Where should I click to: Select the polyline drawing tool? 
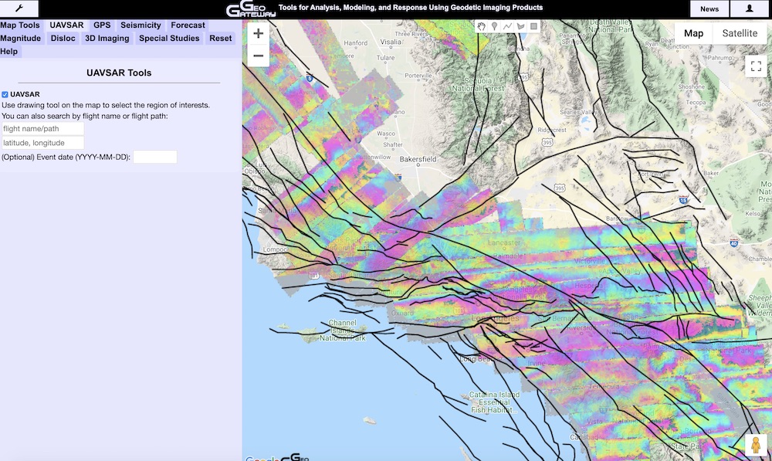pyautogui.click(x=508, y=26)
